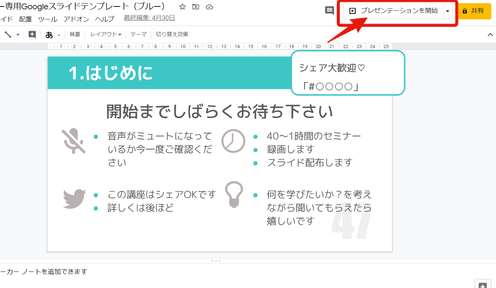Click the bullet text 録画します

pos(290,149)
